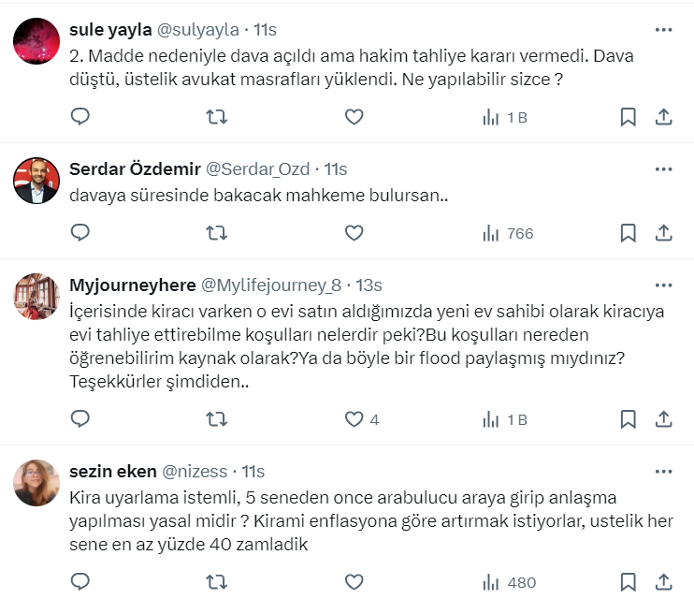This screenshot has height=599, width=694.
Task: Share sule yayla's tweet
Action: point(663,117)
